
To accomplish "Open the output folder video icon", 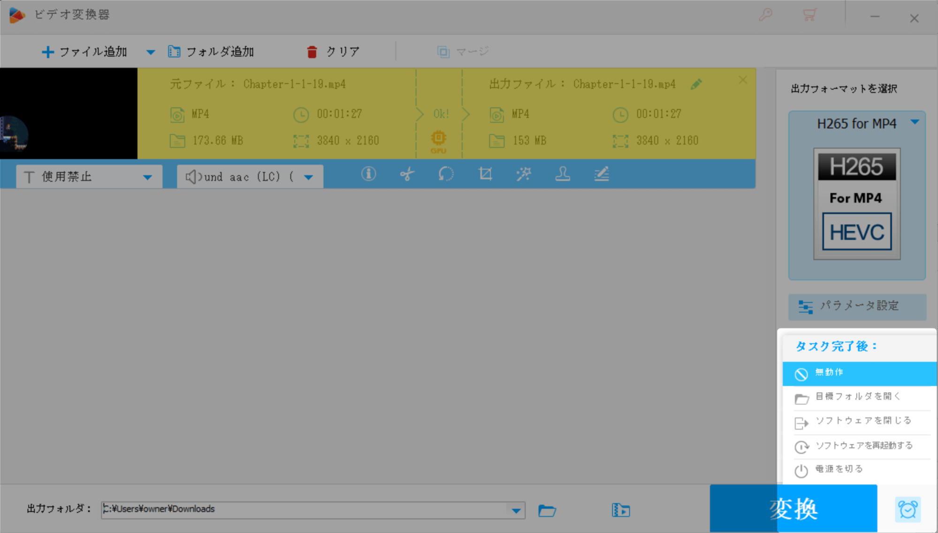I will click(x=621, y=510).
